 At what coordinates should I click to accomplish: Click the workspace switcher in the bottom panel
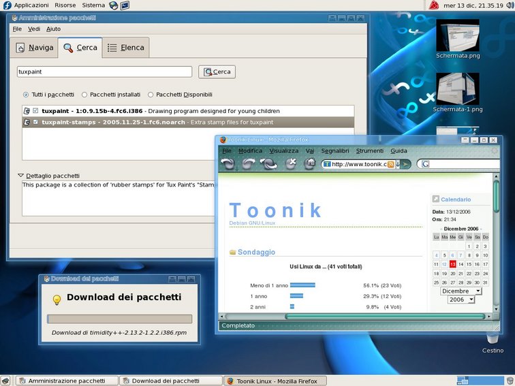pos(480,381)
